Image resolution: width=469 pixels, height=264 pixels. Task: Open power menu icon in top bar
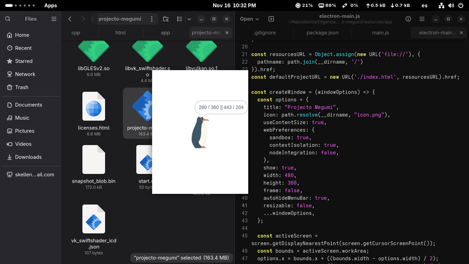click(x=461, y=6)
